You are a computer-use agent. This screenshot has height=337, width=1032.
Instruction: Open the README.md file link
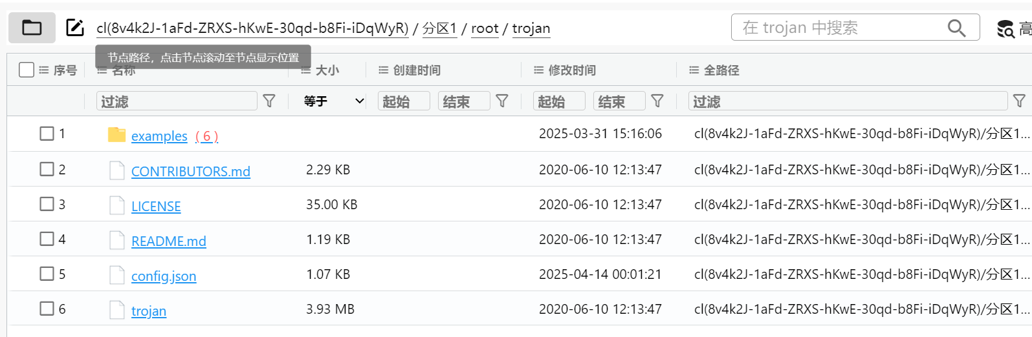click(168, 241)
